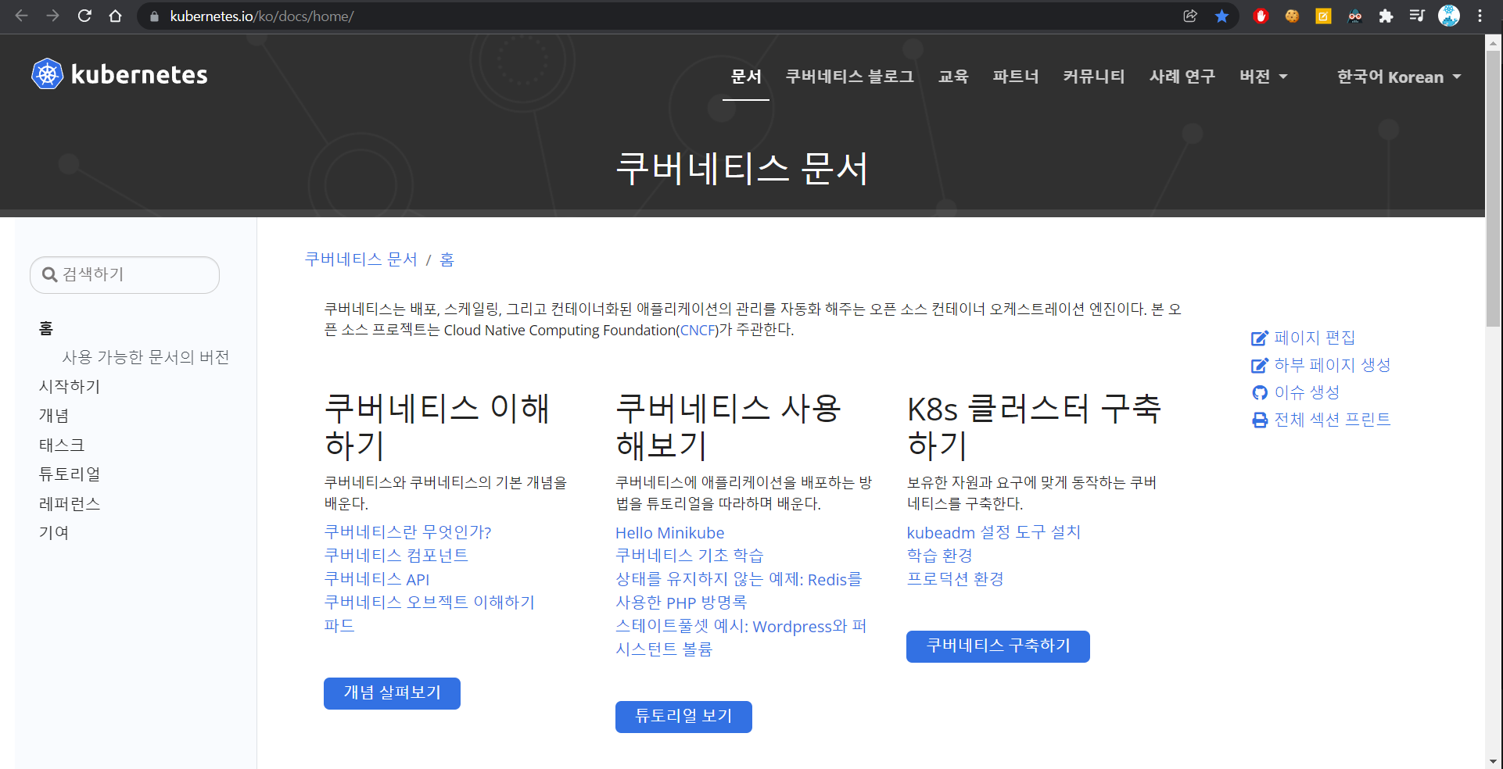The height and width of the screenshot is (769, 1503).
Task: Click the vertical page scrollbar thumb
Action: coord(1494,188)
